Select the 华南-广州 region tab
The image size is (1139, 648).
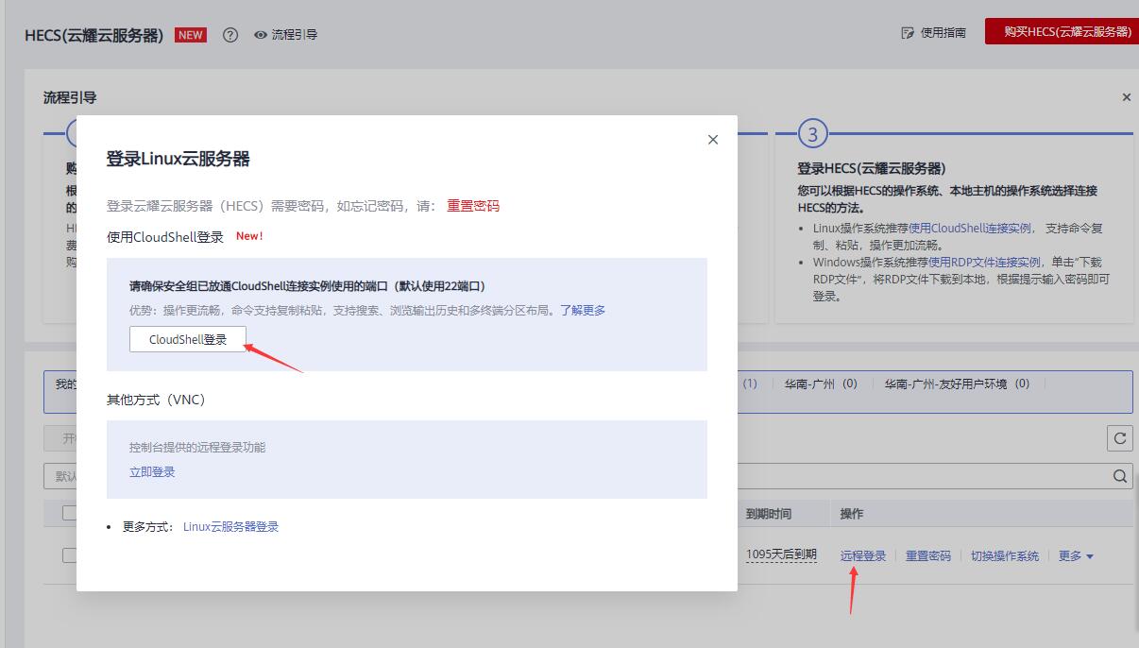coord(821,384)
